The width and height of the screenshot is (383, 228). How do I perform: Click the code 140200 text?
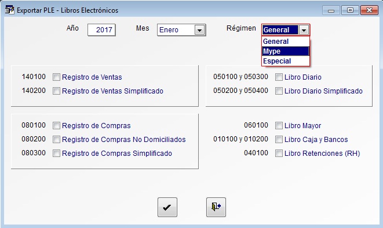click(34, 91)
